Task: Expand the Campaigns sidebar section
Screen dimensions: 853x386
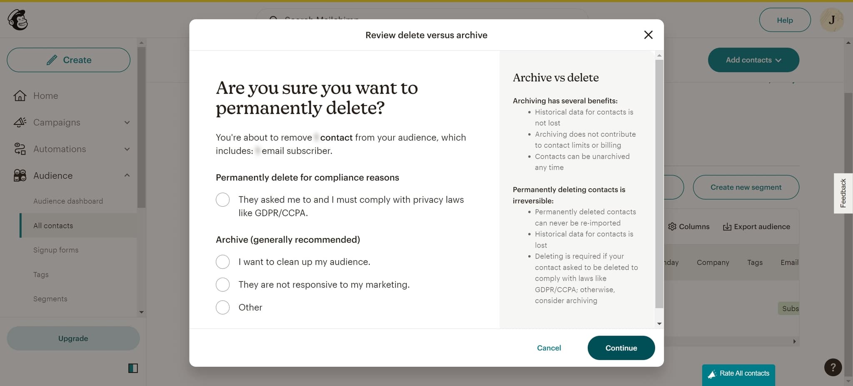Action: (127, 122)
